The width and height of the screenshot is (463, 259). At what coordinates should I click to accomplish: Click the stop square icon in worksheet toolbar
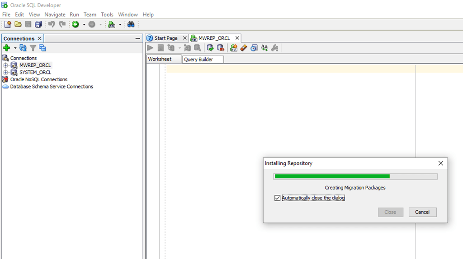tap(161, 48)
